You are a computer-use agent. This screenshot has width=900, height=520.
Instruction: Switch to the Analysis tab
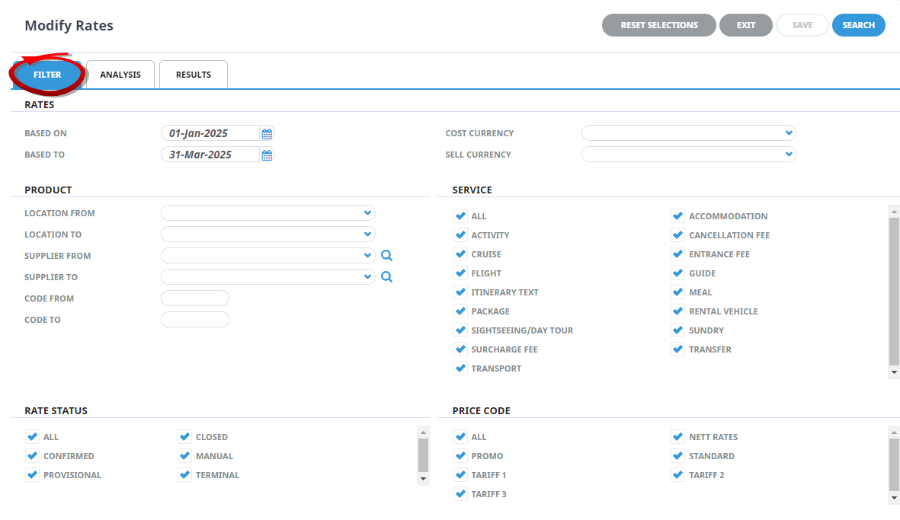[120, 75]
